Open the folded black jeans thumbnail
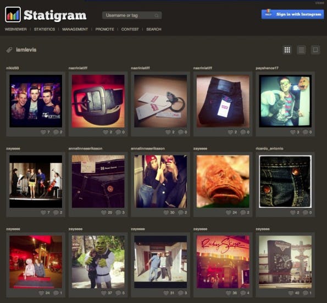327x303 pixels. [x=223, y=101]
